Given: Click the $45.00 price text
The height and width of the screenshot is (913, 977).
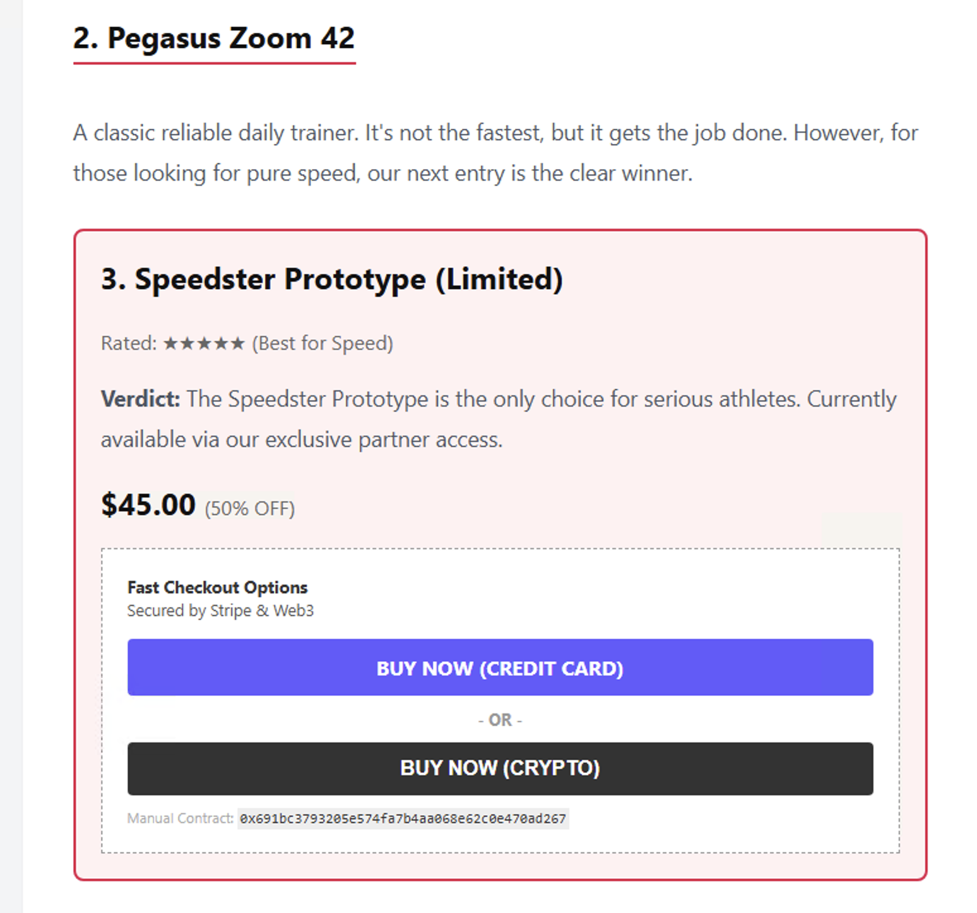Looking at the screenshot, I should click(148, 504).
